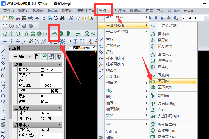Viewport: 209px width, 139px height.
Task: Pick the Spline tool in left sidebar
Action: click(x=3, y=69)
